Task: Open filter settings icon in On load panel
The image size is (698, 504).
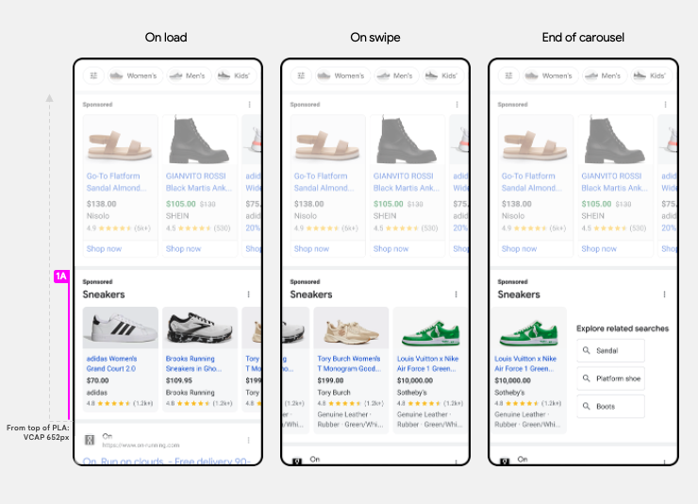Action: 93,76
